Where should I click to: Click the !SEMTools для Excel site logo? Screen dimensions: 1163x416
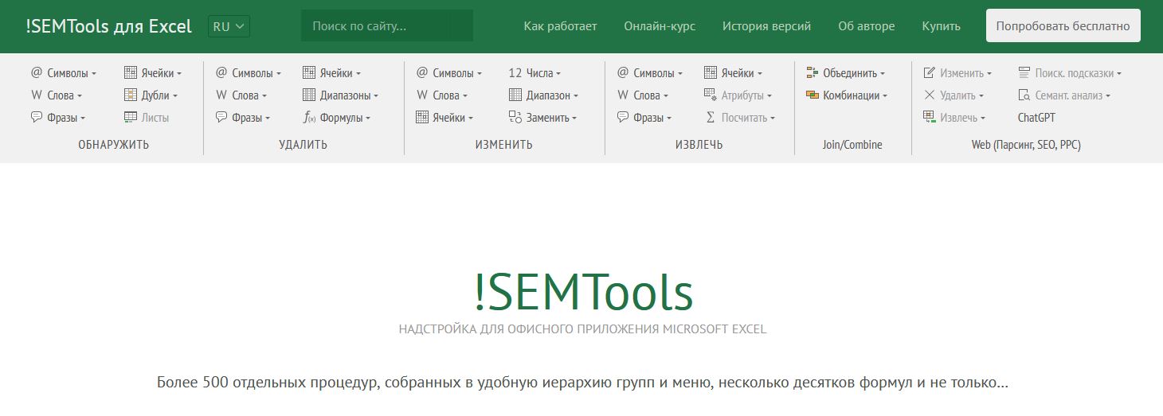coord(108,26)
